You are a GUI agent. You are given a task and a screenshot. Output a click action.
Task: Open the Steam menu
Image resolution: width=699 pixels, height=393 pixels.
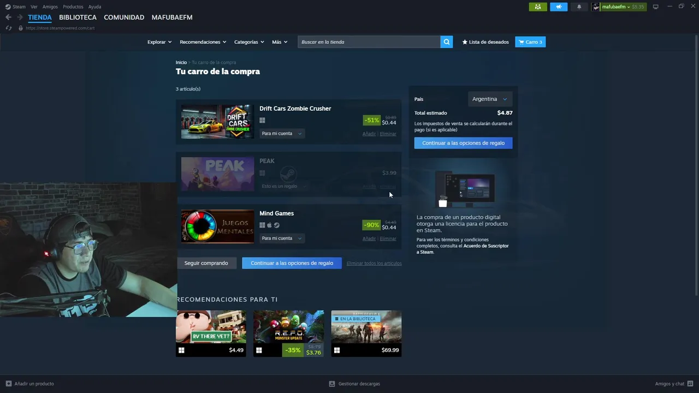[x=19, y=7]
